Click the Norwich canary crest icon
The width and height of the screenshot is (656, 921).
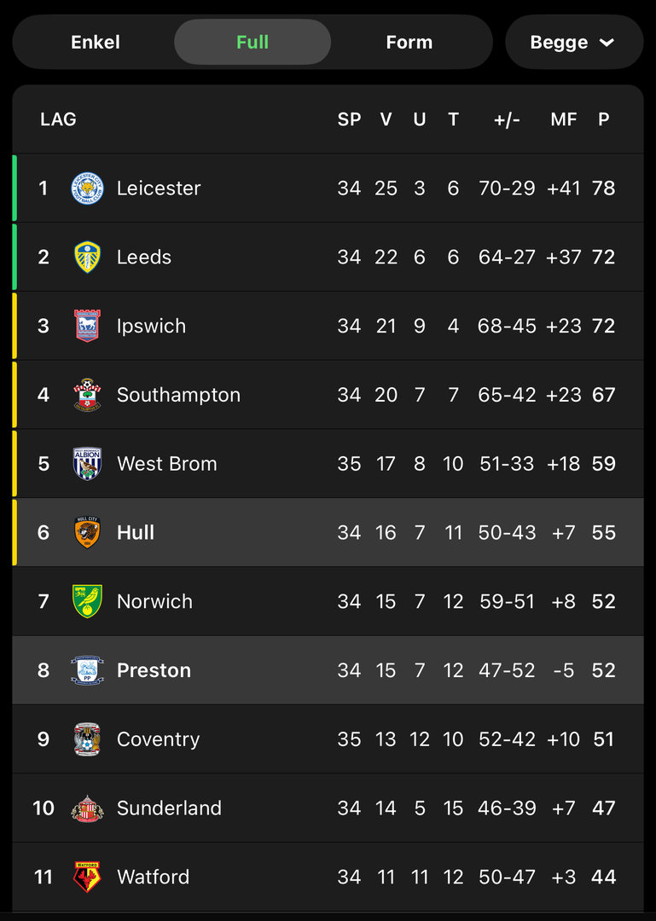coord(87,601)
